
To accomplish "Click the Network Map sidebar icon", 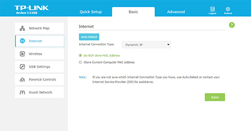I will tap(22, 28).
